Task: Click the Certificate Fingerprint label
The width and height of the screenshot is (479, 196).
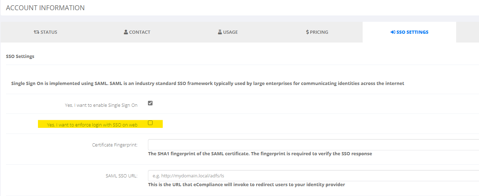Action: (x=115, y=145)
